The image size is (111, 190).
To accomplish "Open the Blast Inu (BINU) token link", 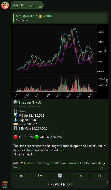I will [x=30, y=103].
